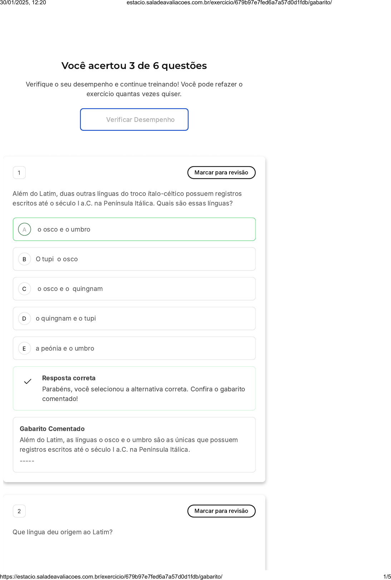
Task: Select radio circle A for osco e umbro
Action: point(24,229)
